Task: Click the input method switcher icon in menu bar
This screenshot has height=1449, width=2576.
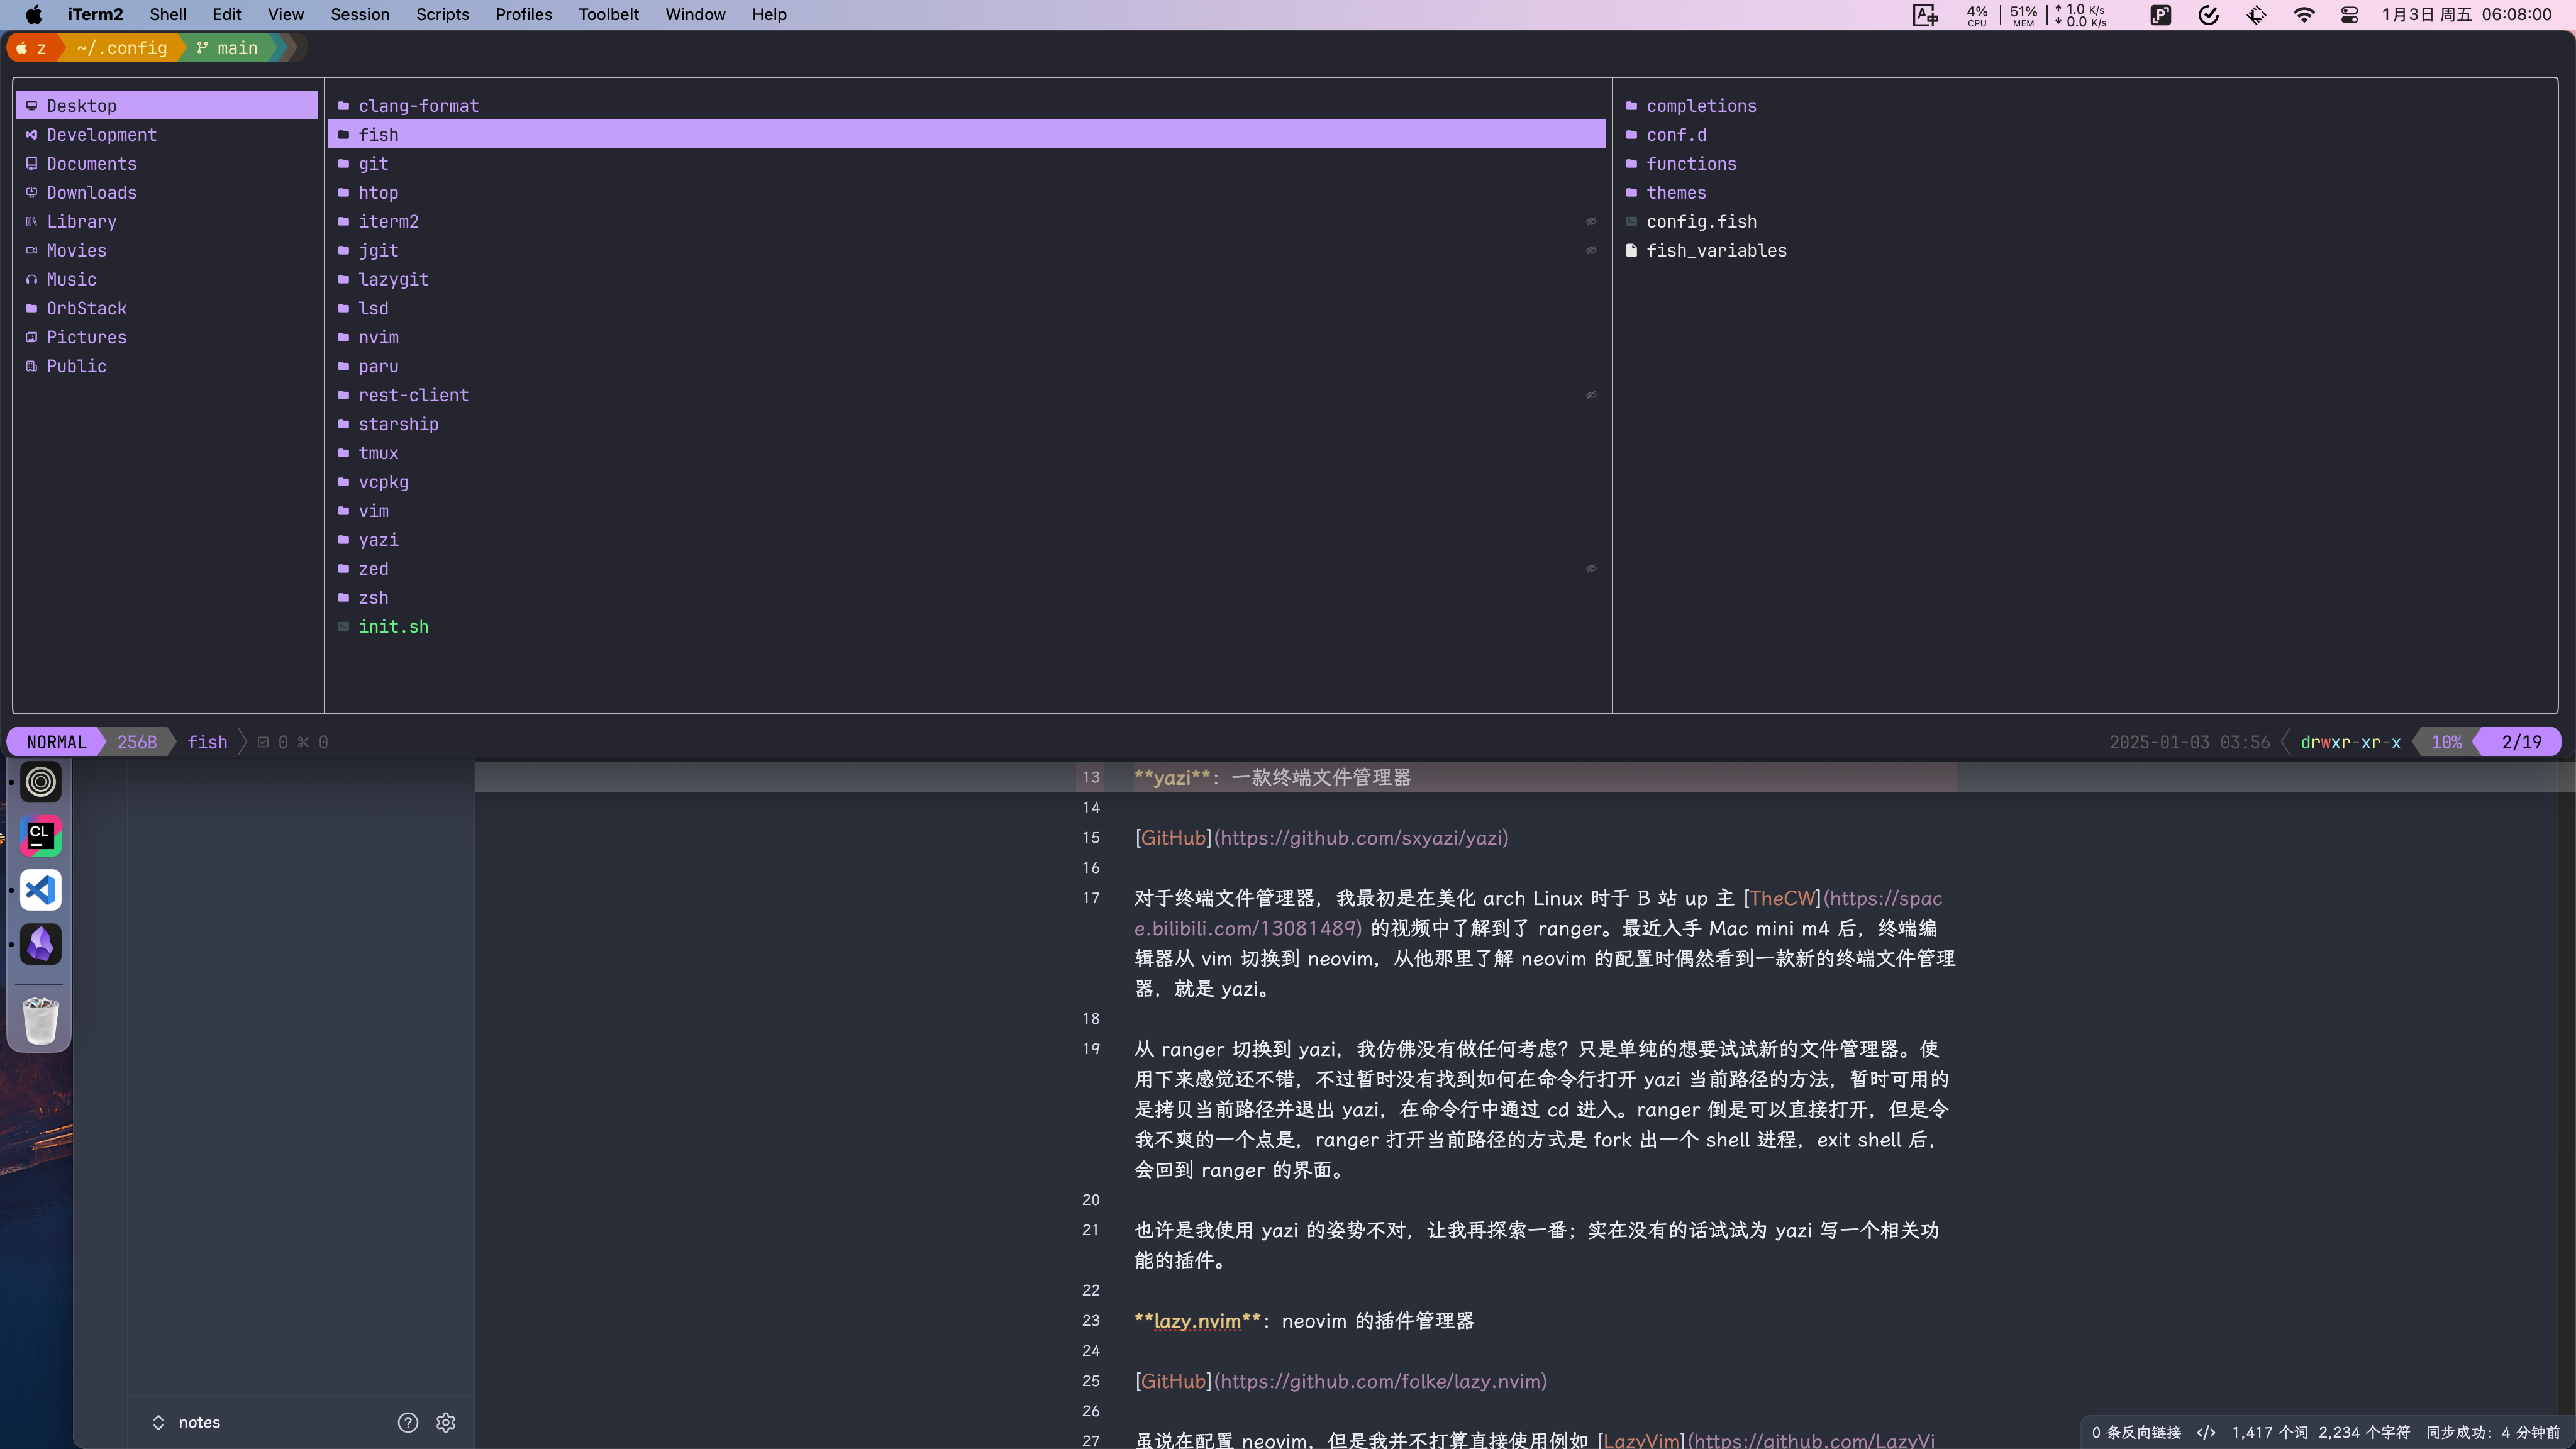Action: coord(1925,14)
